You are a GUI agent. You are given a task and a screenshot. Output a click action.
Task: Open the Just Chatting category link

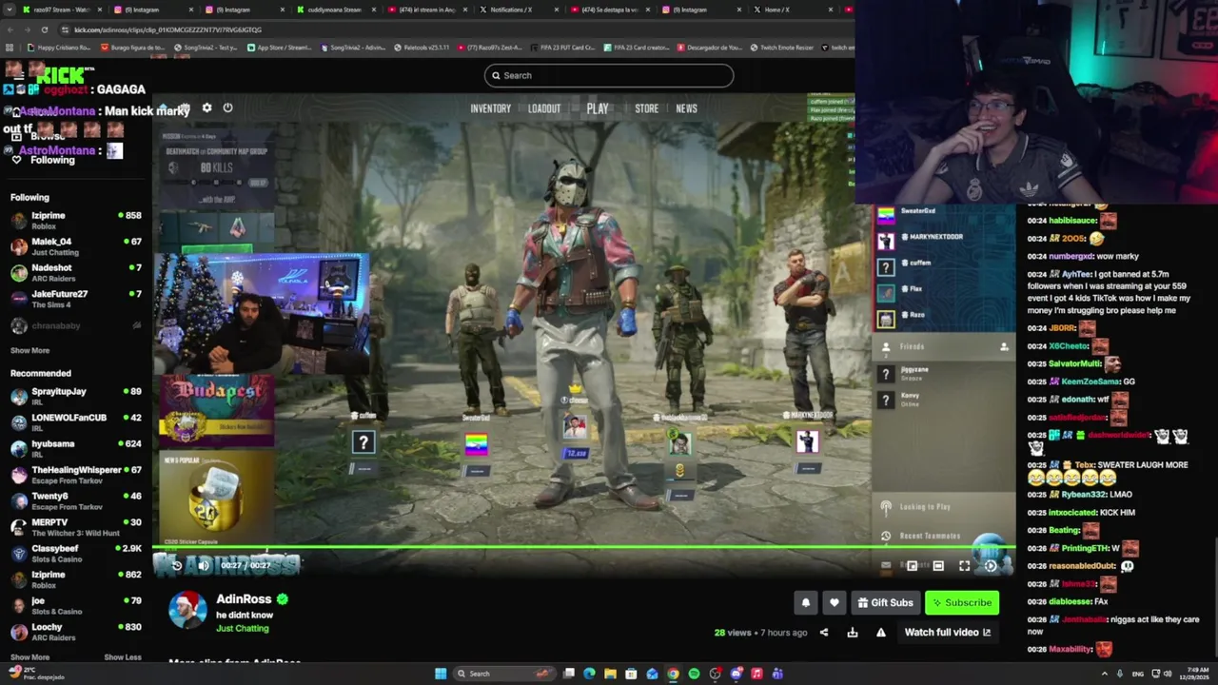tap(242, 628)
